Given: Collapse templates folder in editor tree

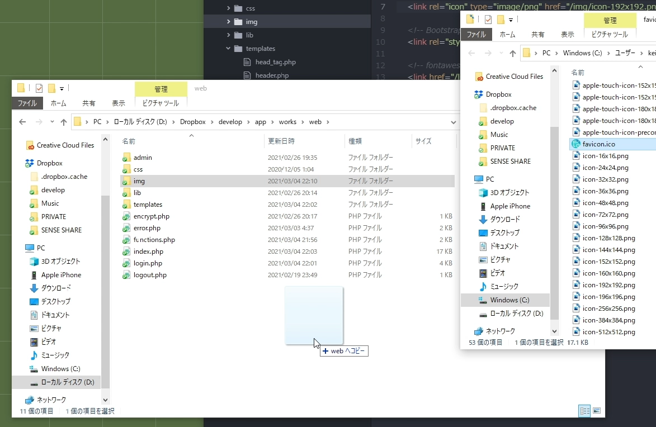Looking at the screenshot, I should [x=228, y=48].
